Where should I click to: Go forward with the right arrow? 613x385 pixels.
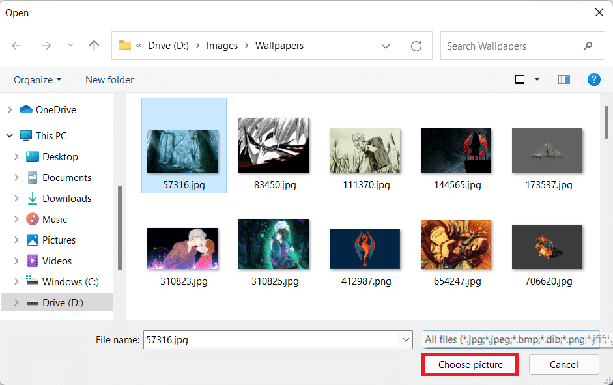[x=46, y=46]
